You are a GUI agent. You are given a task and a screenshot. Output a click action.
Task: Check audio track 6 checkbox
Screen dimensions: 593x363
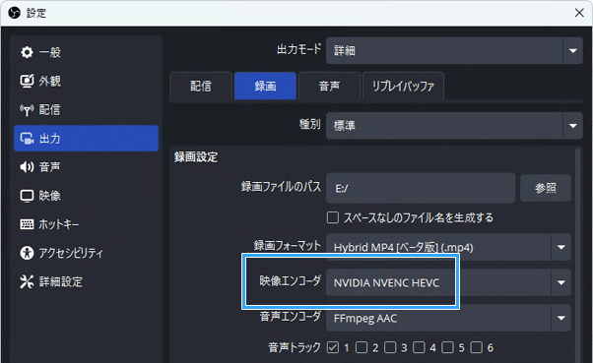pos(477,347)
